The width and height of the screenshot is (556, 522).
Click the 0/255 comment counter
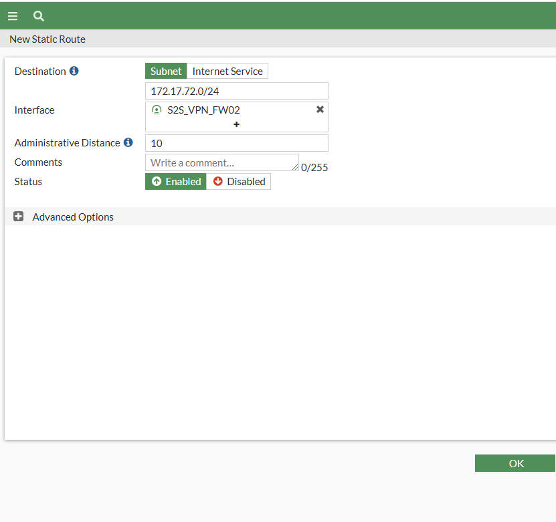coord(314,168)
